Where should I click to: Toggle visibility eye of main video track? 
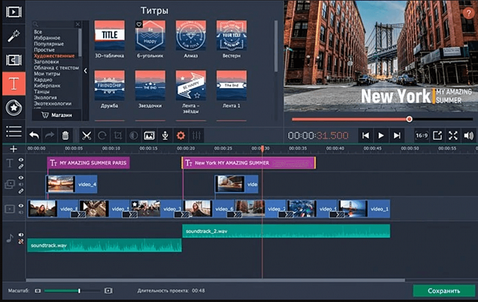20,205
